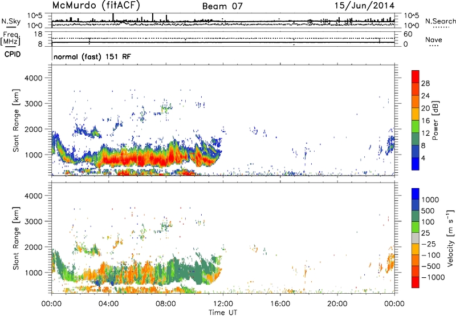
Task: Click the "3000" tick of the power panel axis
Action: point(34,104)
